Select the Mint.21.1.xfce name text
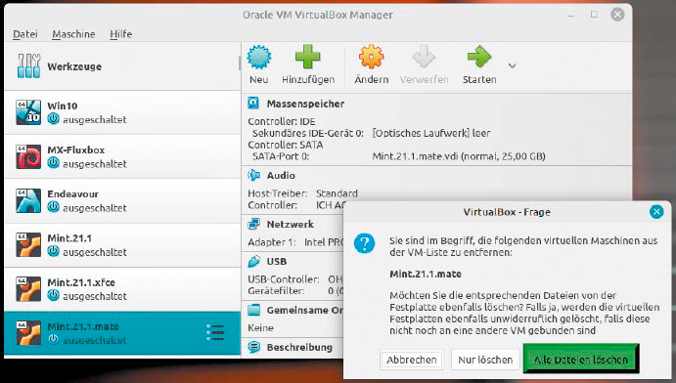Image resolution: width=676 pixels, height=383 pixels. 81,282
